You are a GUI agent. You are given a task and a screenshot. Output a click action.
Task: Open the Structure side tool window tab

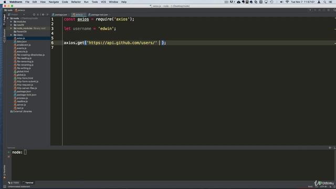4,36
